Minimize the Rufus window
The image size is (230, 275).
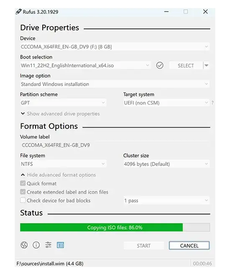[x=166, y=12]
